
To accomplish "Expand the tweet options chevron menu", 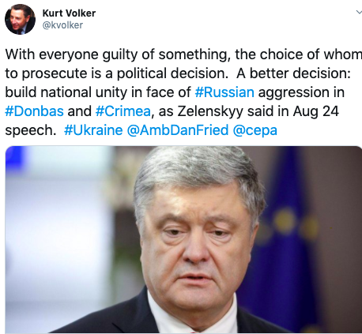I will pyautogui.click(x=359, y=12).
